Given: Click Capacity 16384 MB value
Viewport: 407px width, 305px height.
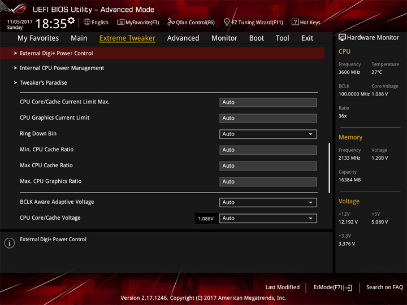Looking at the screenshot, I should [349, 180].
